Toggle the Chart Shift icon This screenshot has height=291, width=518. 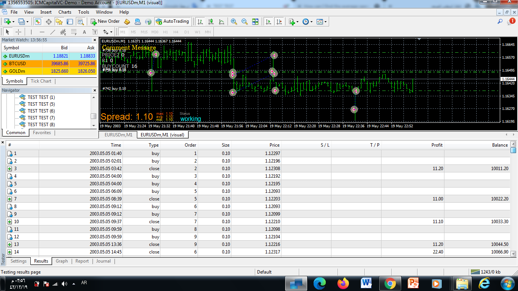pyautogui.click(x=279, y=22)
